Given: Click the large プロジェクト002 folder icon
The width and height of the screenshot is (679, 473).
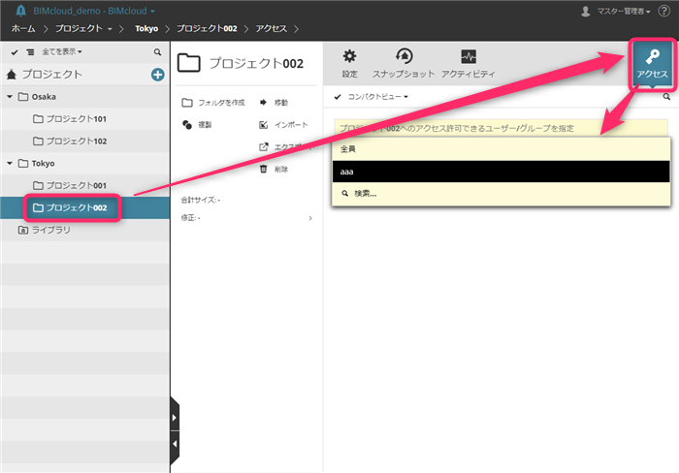Looking at the screenshot, I should point(189,63).
